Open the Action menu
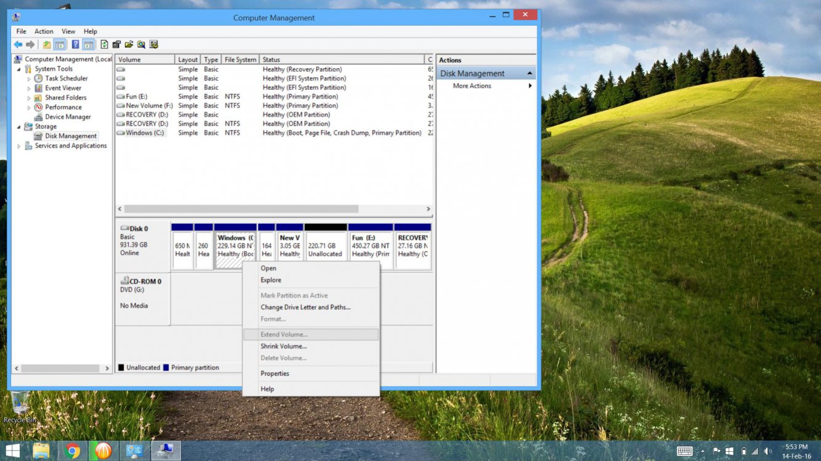821x461 pixels. click(x=44, y=31)
